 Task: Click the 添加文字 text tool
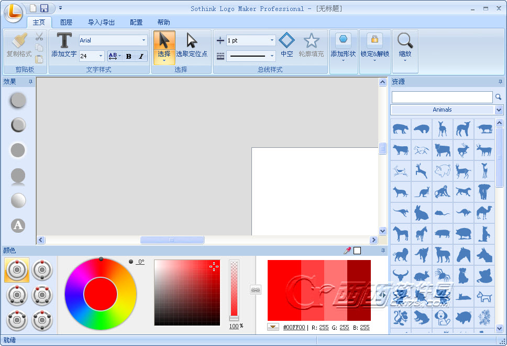pos(64,45)
